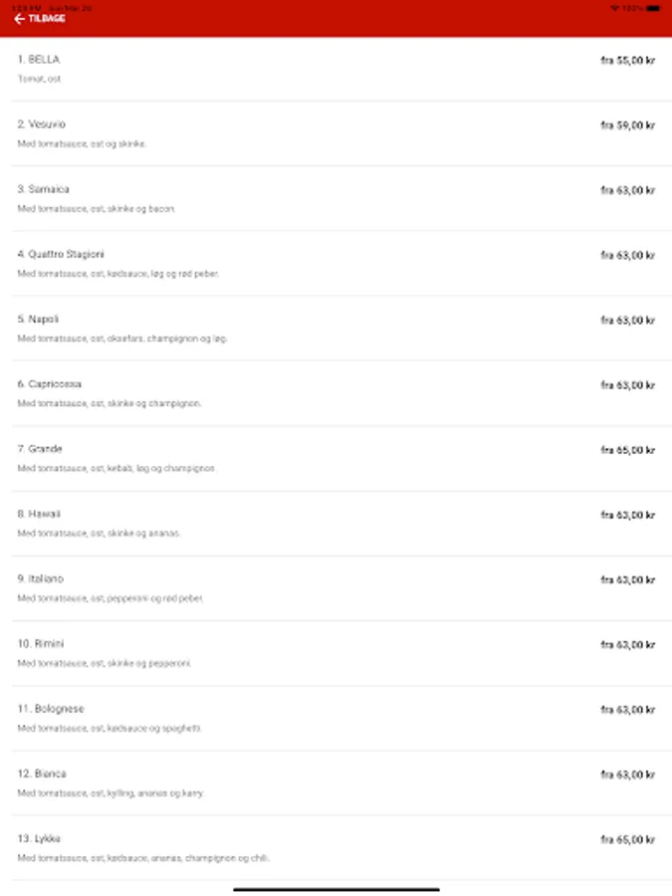
Task: Tap the 11. Bolognese pizza item
Action: point(336,718)
